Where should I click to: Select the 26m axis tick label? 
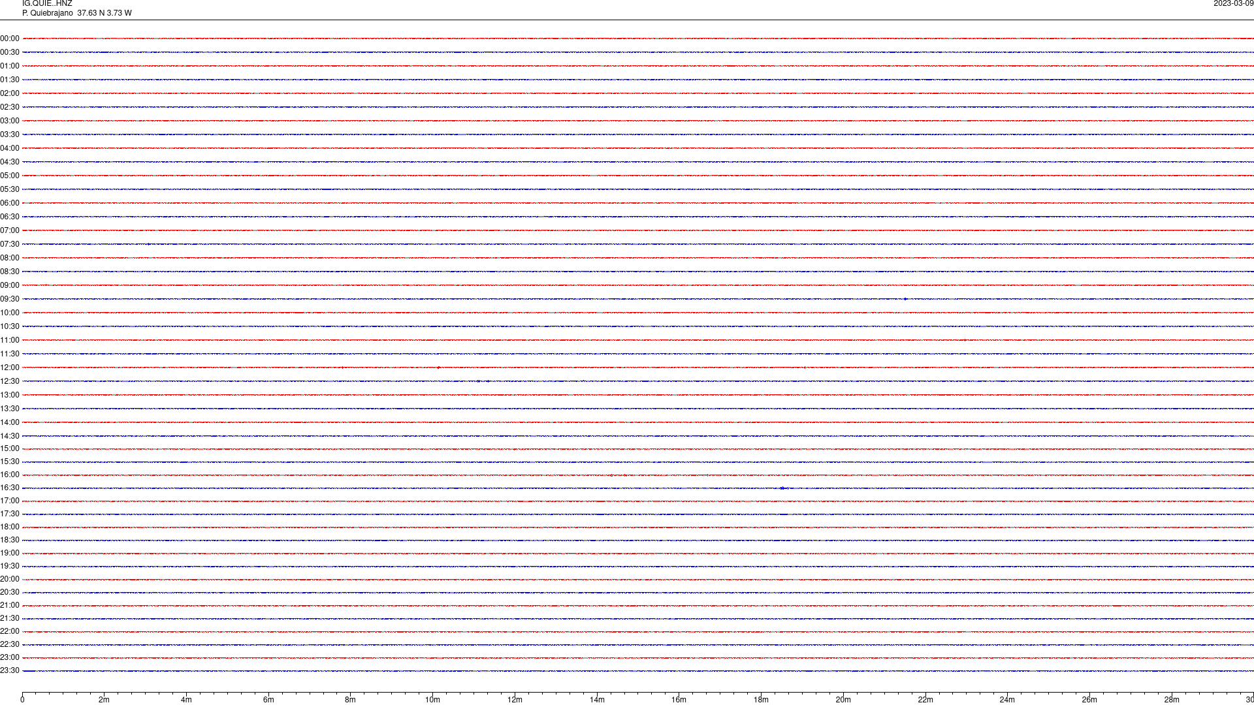(x=1089, y=700)
